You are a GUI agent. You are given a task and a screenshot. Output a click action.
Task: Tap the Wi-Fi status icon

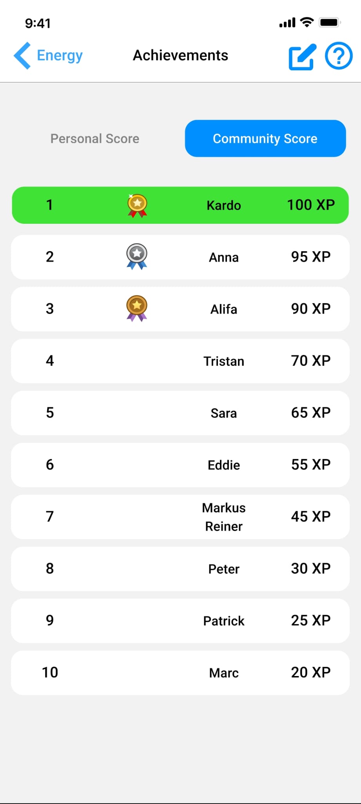click(307, 22)
